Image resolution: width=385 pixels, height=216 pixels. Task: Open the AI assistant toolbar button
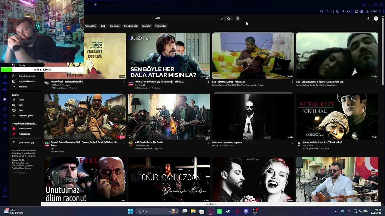tap(374, 11)
